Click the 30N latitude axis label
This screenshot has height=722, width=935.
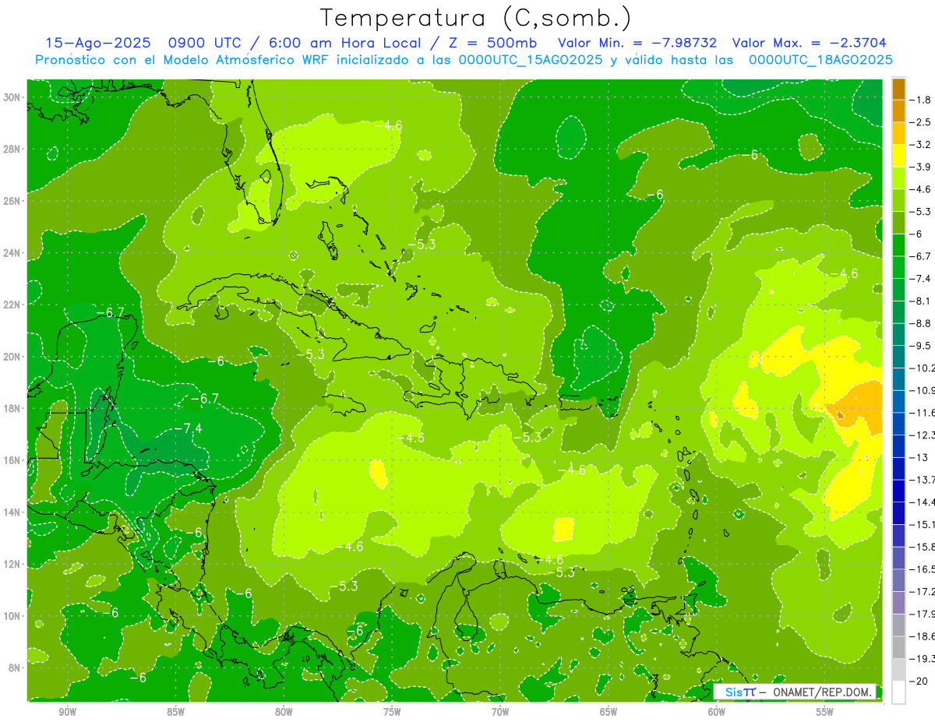[12, 97]
